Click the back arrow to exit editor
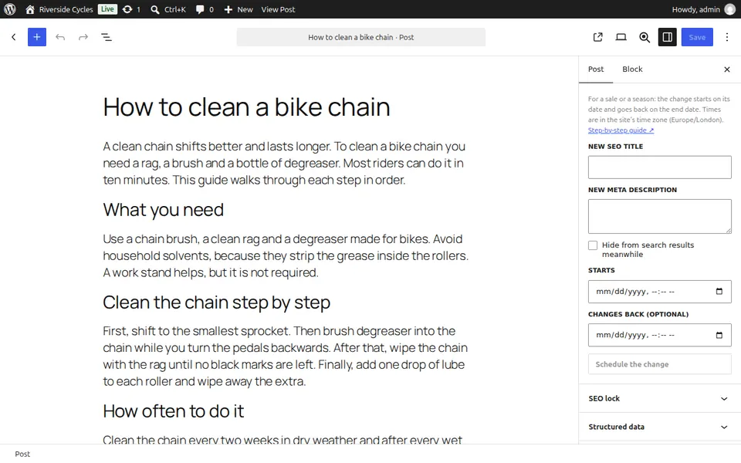741x463 pixels. pyautogui.click(x=14, y=37)
